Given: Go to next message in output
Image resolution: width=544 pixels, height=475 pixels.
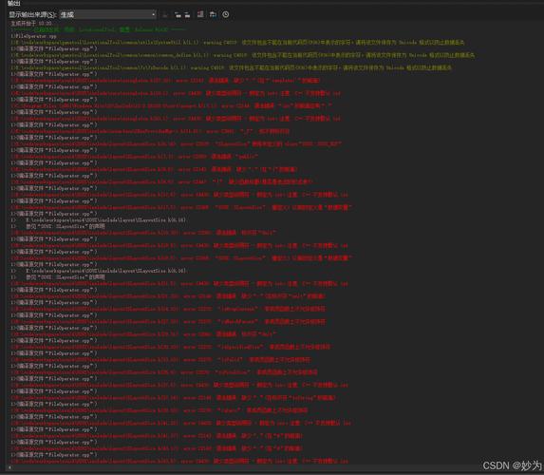Looking at the screenshot, I should coord(187,14).
